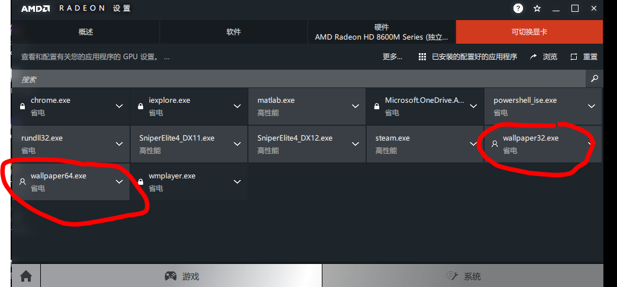Go to home via house icon
Screen dimensions: 617x287
coord(26,276)
